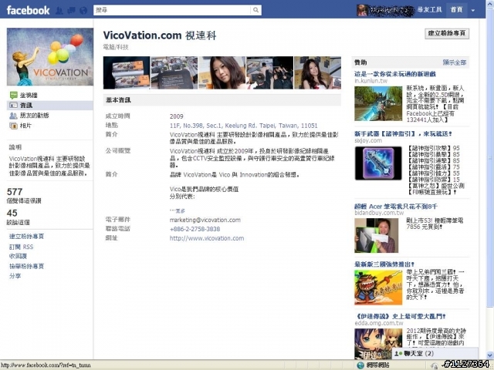Click the 電腦/科技 category text
The image size is (494, 370).
(x=116, y=47)
